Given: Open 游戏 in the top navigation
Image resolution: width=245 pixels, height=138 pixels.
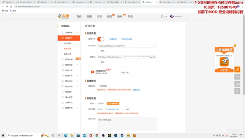Looking at the screenshot, I should 120,17.
